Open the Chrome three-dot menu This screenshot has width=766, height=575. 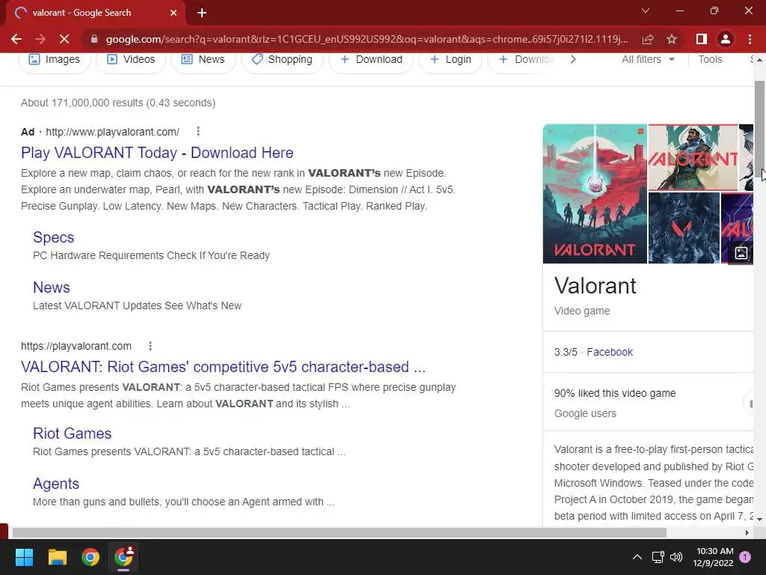[x=750, y=39]
